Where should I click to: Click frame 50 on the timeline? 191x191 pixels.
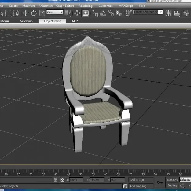pyautogui.click(x=81, y=174)
